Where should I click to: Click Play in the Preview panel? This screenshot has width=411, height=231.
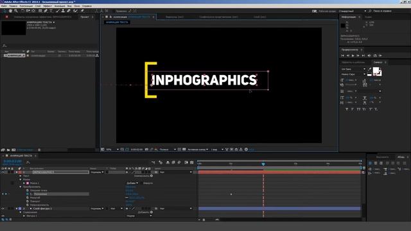pyautogui.click(x=353, y=56)
